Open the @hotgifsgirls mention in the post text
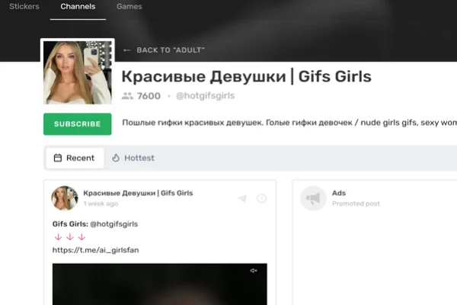Screen dimensions: 457x305 (114, 224)
